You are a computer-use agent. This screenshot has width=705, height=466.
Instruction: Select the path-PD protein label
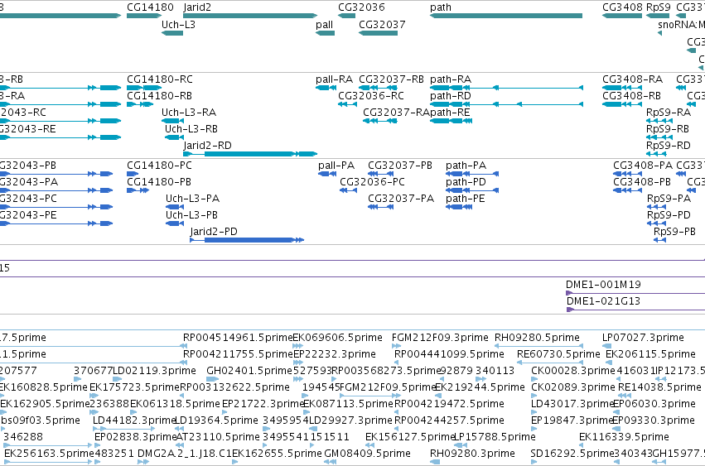click(466, 181)
